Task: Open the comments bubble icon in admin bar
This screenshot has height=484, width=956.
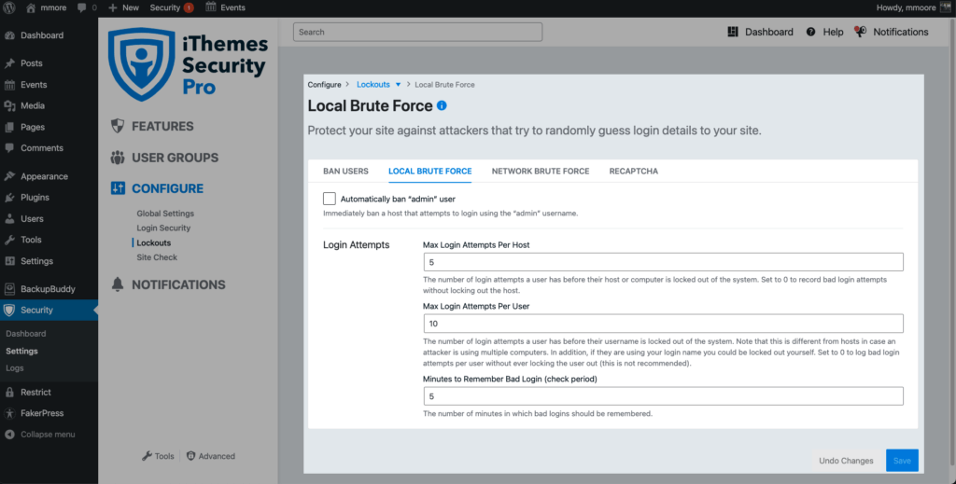Action: (82, 7)
